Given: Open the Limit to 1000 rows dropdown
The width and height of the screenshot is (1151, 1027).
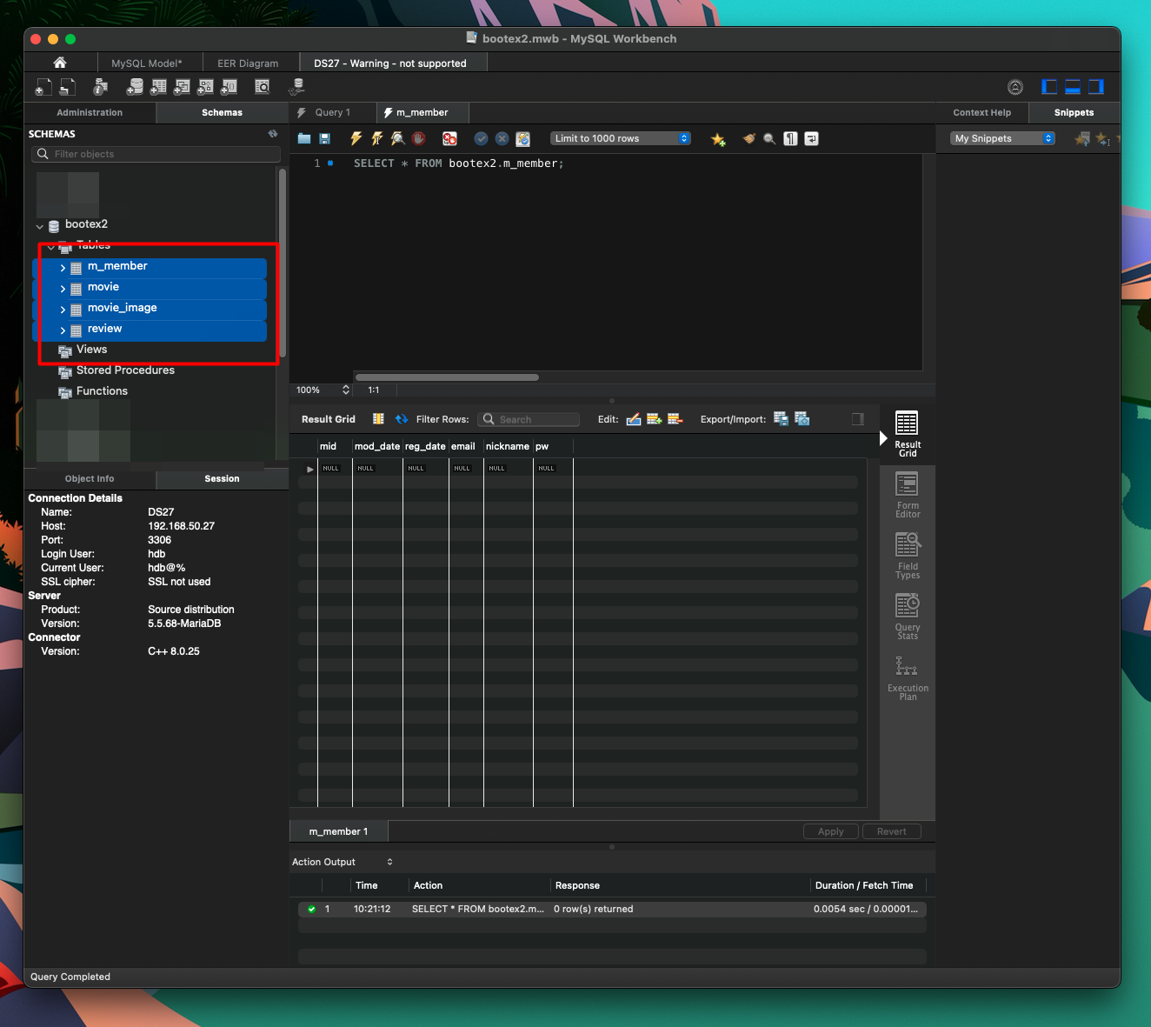Looking at the screenshot, I should (x=621, y=138).
